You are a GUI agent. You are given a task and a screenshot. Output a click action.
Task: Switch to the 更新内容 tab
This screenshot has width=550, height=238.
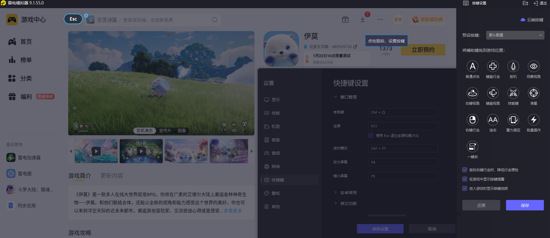(112, 176)
